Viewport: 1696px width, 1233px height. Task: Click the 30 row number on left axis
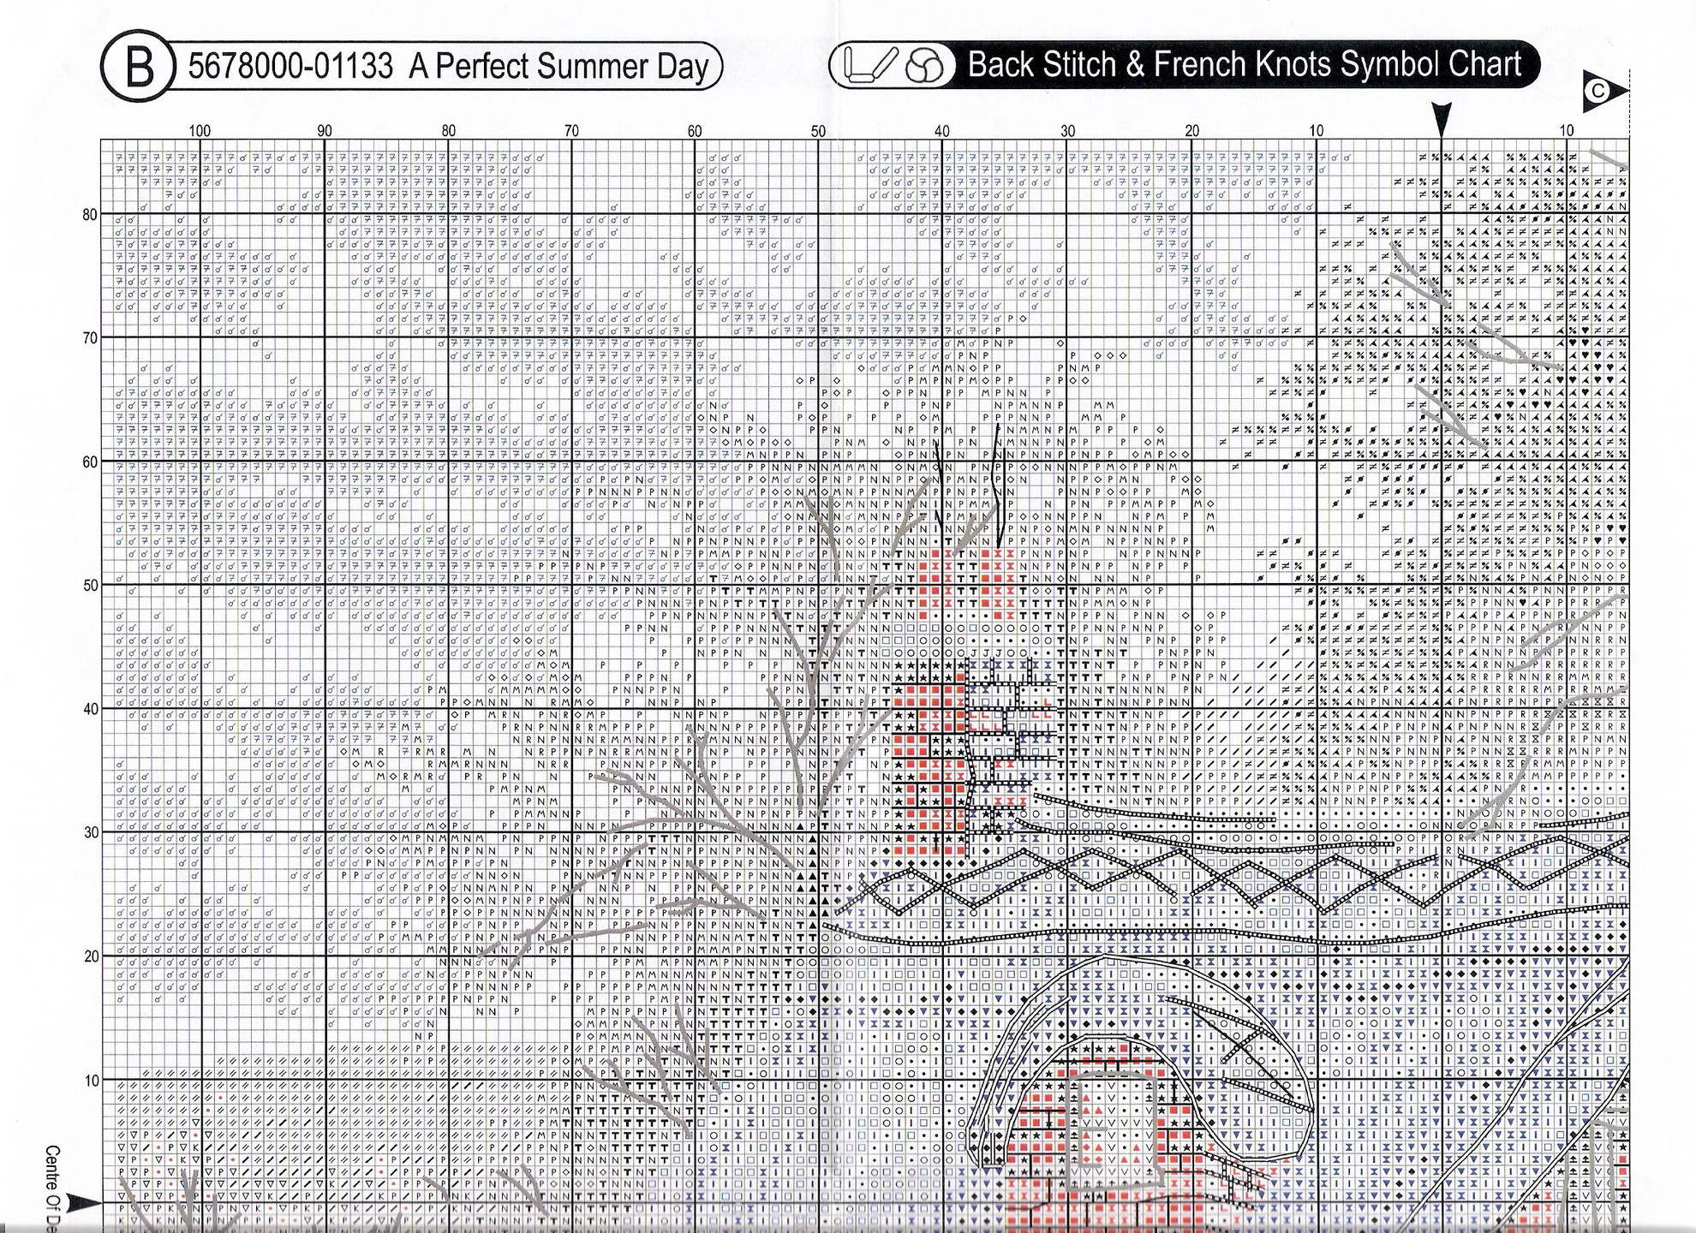click(x=90, y=832)
